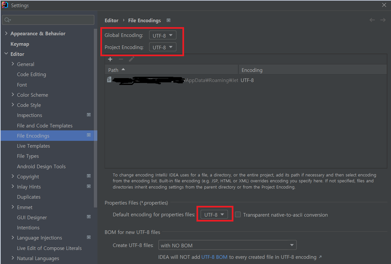Expand the Code Style node
The width and height of the screenshot is (391, 264).
point(13,105)
